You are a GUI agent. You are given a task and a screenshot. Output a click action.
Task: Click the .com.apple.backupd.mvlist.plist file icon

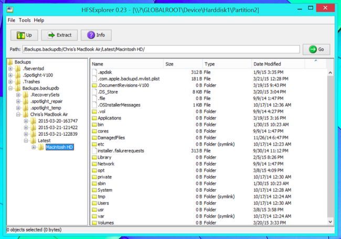click(94, 79)
